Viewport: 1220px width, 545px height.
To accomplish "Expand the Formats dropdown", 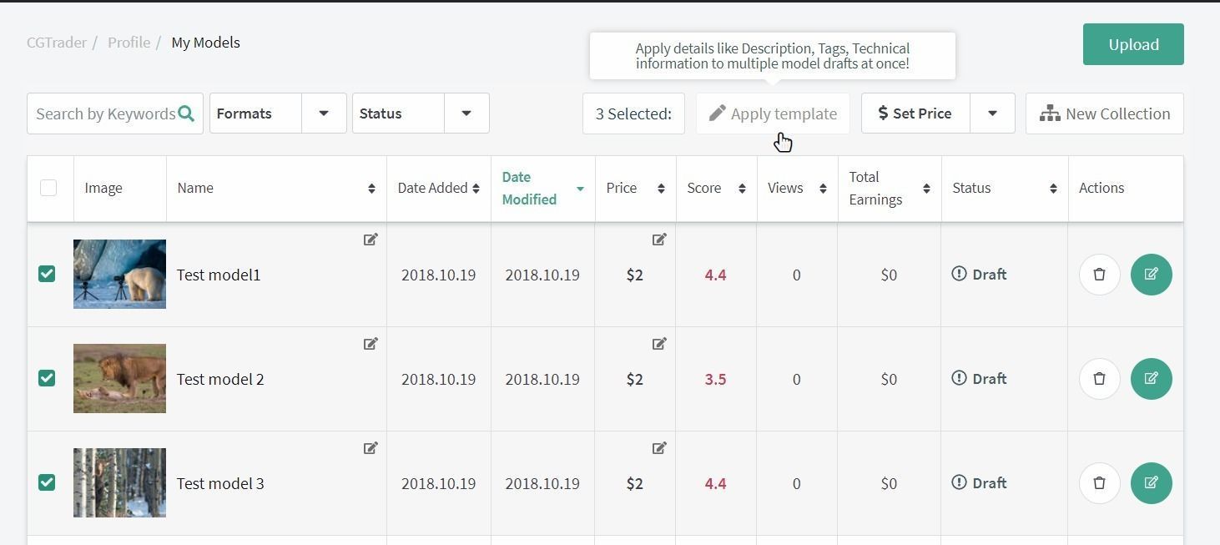I will (x=323, y=113).
